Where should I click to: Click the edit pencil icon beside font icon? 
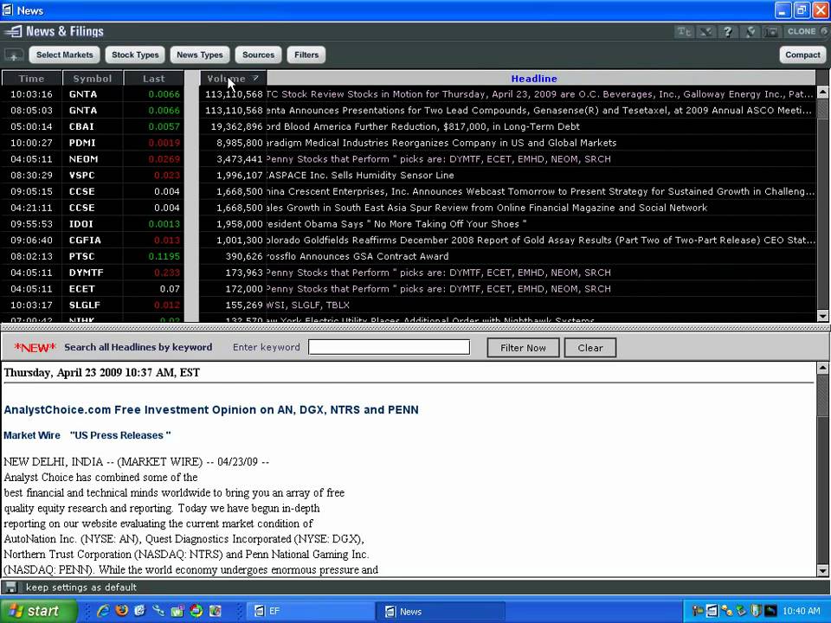point(706,32)
